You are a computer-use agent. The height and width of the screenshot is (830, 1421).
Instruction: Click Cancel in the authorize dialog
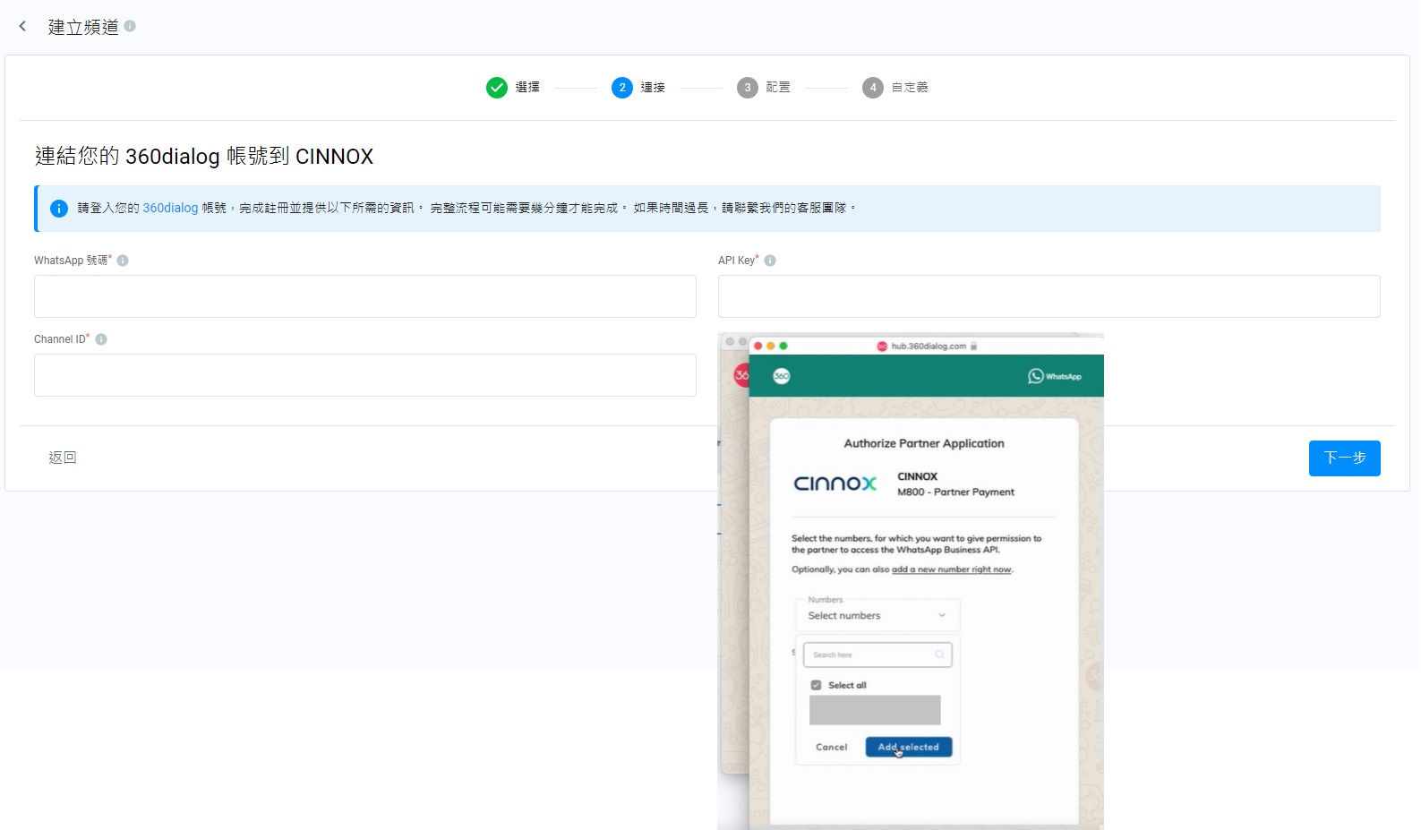(x=832, y=747)
